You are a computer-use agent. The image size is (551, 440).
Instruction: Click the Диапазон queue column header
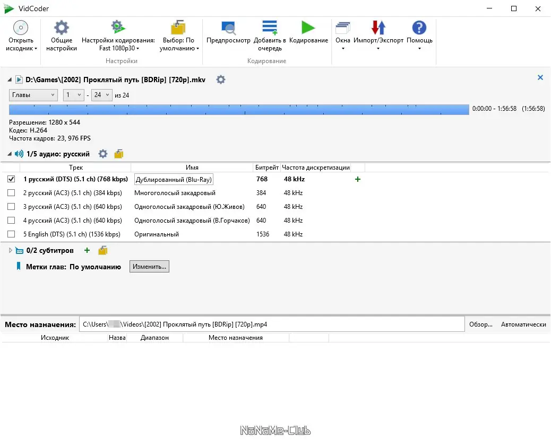pos(154,338)
